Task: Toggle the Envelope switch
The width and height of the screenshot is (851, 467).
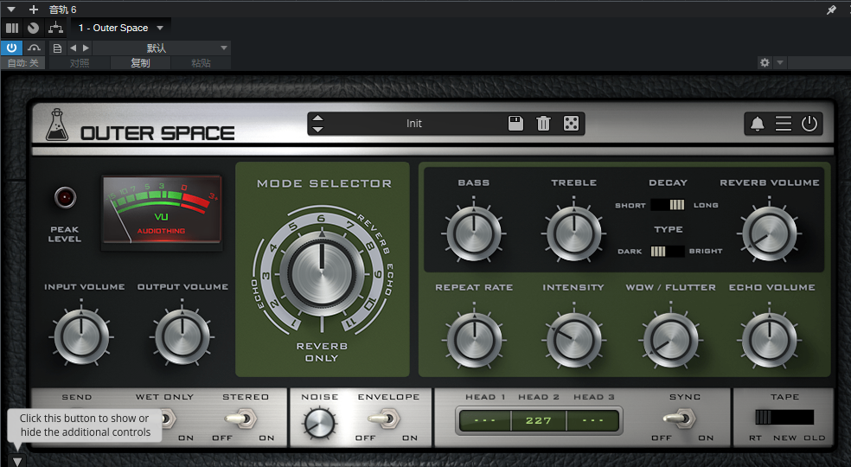Action: coord(384,419)
